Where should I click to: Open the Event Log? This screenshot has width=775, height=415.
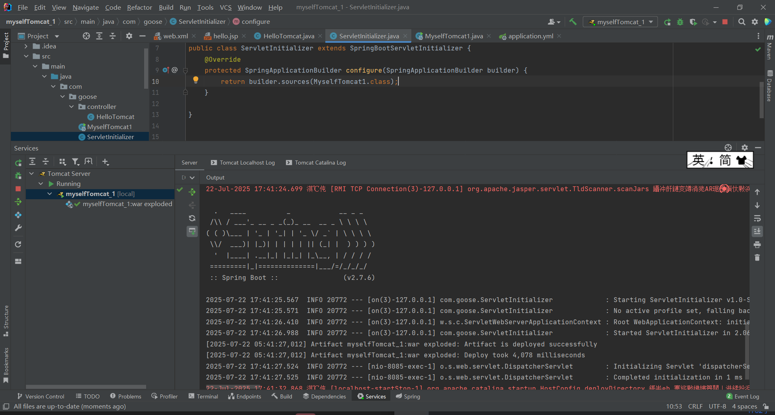[x=743, y=396]
